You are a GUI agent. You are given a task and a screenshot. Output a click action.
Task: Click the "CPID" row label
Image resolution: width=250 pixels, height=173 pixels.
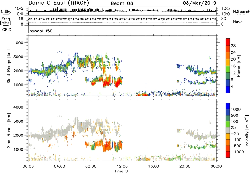7,30
